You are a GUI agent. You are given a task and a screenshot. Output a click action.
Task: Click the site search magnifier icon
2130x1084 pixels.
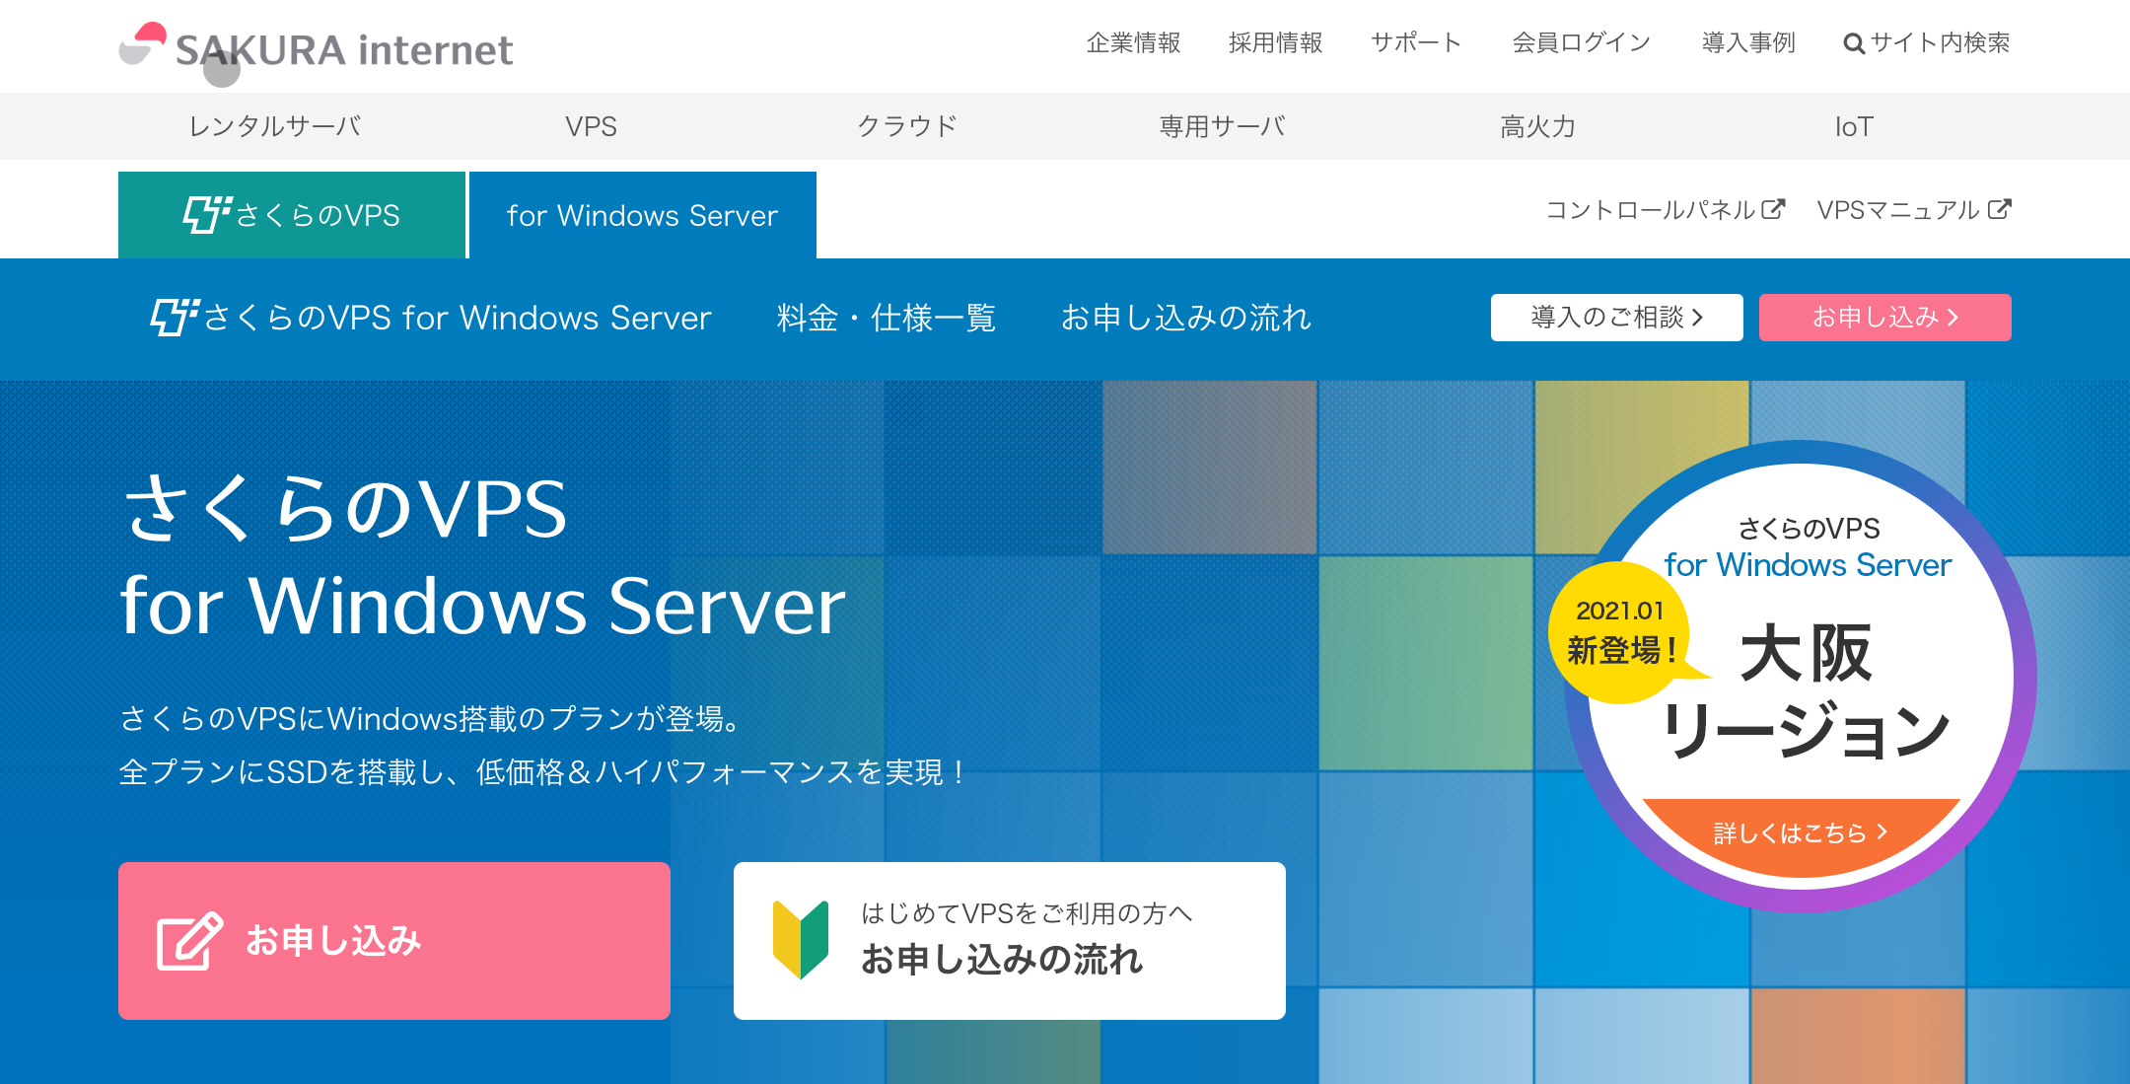point(1853,44)
